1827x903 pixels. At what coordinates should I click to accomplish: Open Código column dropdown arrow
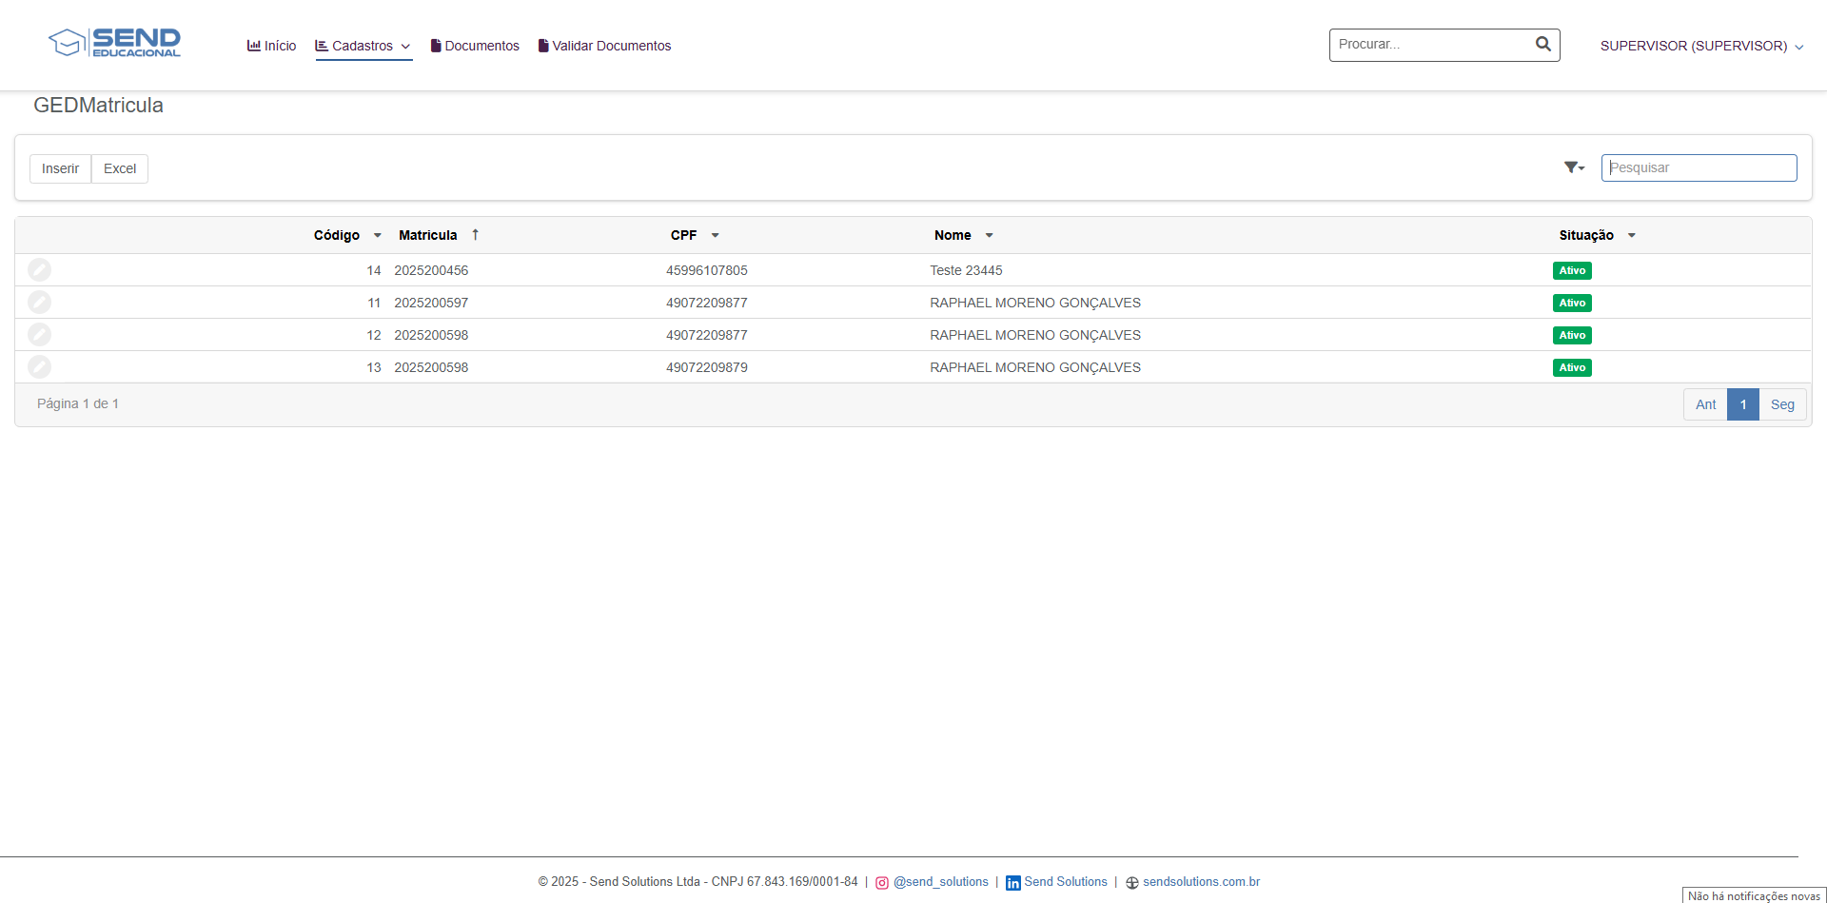click(378, 235)
